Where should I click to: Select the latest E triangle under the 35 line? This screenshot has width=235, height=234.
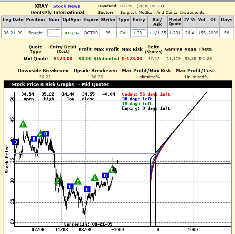coord(112,169)
